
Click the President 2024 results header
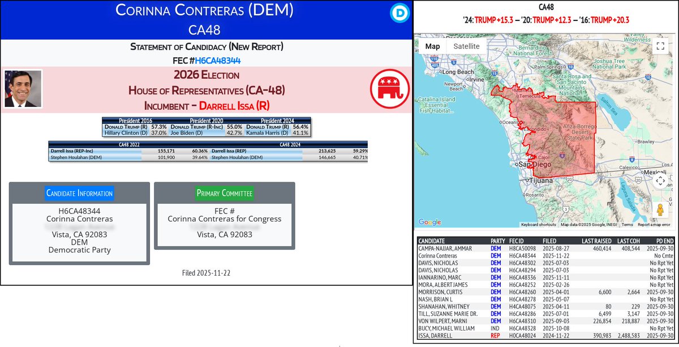coord(277,121)
